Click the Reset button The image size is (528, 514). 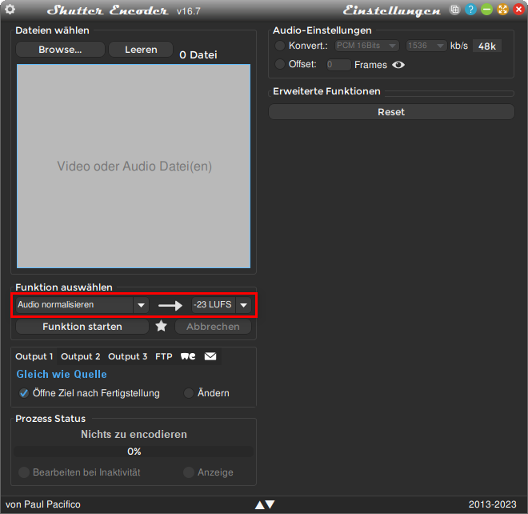(391, 112)
